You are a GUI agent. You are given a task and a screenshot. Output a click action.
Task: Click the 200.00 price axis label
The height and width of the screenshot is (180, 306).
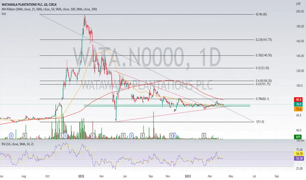coord(300,11)
